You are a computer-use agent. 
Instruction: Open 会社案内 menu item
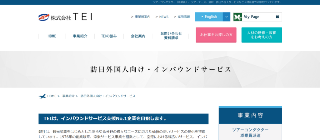point(138,36)
